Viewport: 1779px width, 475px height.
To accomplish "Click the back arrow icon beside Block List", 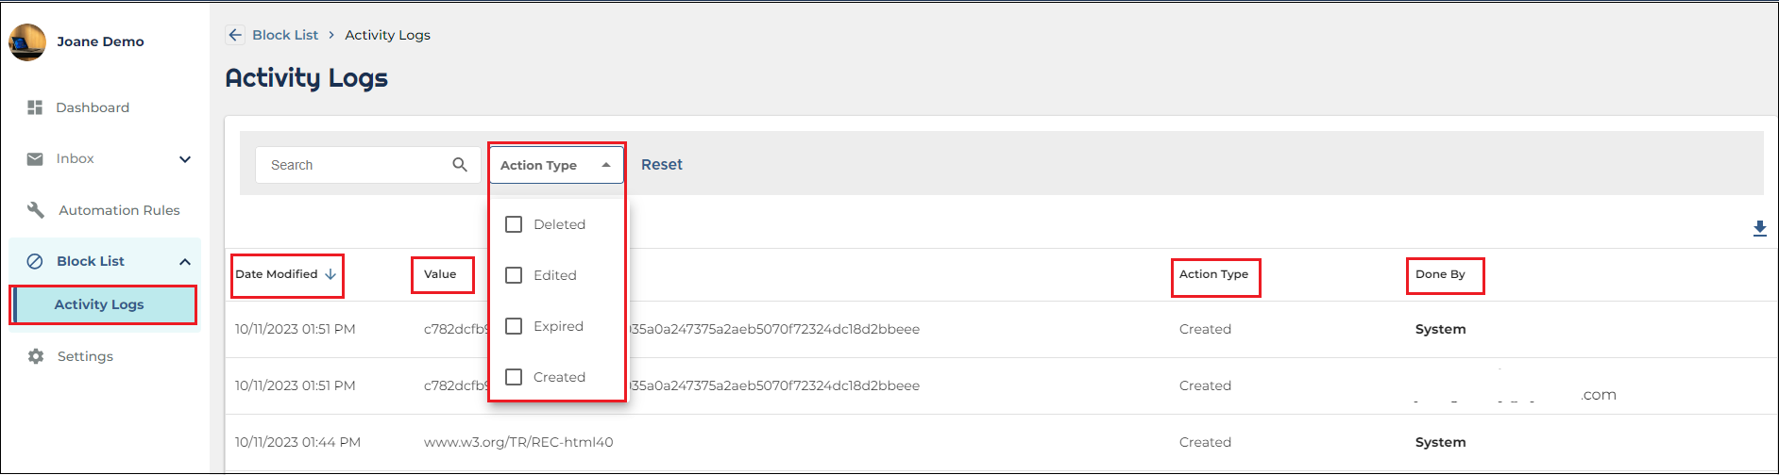I will [x=235, y=35].
